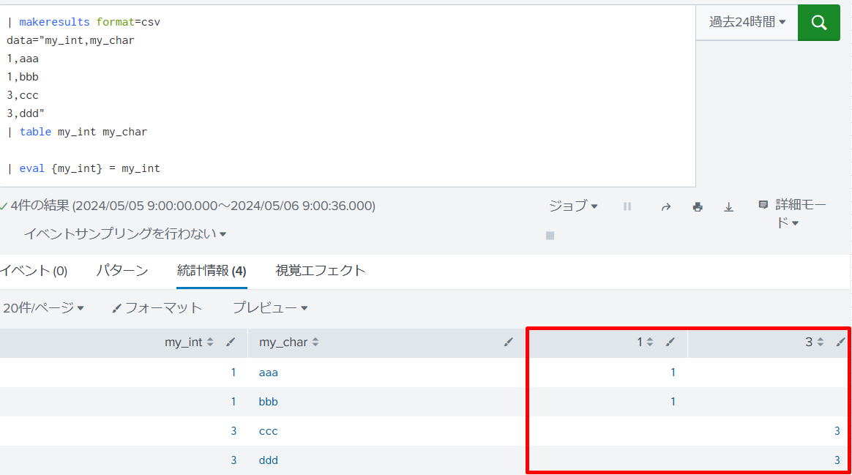852x475 pixels.
Task: Export results with the download icon
Action: tap(728, 206)
